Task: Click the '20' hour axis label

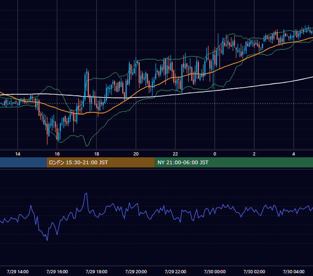Action: click(x=136, y=154)
